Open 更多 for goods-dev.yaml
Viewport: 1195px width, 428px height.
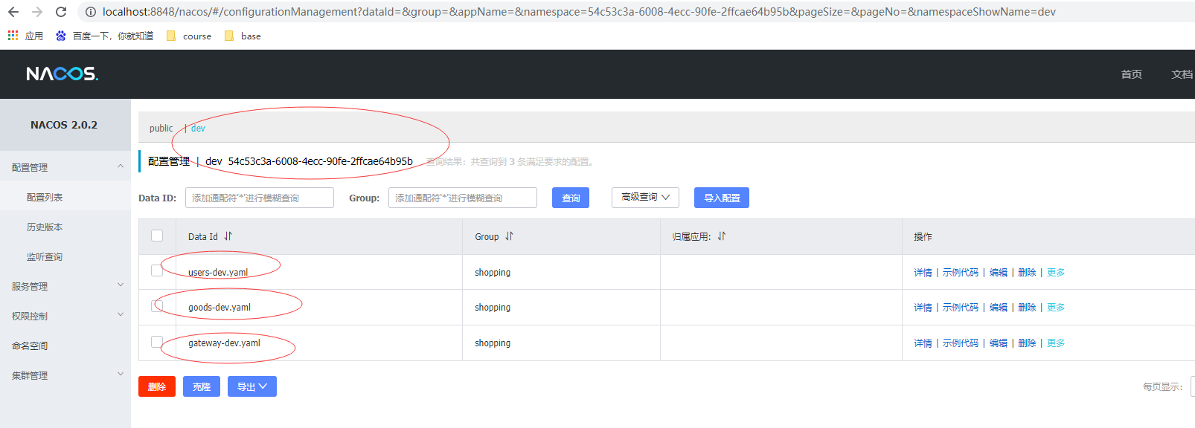[1056, 308]
